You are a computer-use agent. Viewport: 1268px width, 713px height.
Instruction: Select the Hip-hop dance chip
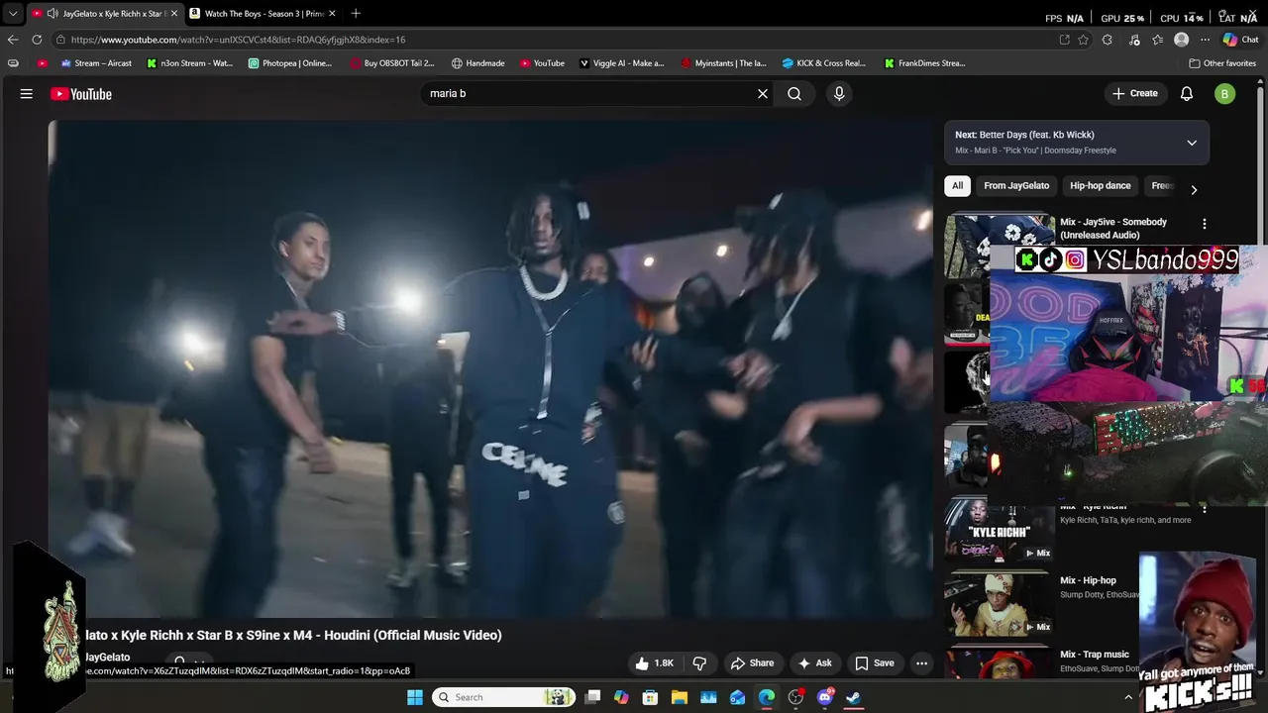pos(1100,185)
